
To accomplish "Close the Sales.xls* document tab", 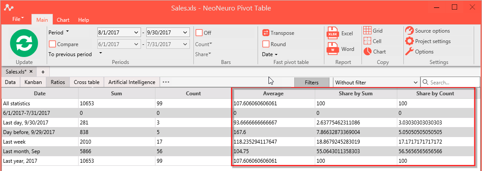I will click(x=31, y=71).
